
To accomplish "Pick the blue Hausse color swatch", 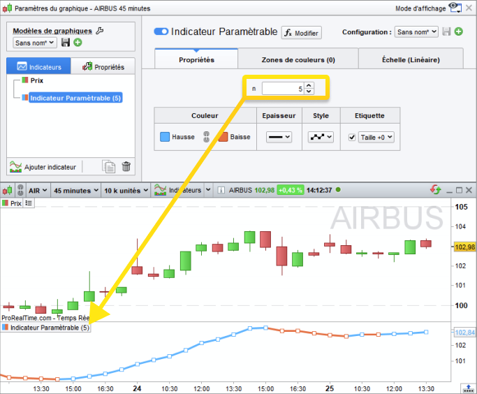I will point(165,137).
